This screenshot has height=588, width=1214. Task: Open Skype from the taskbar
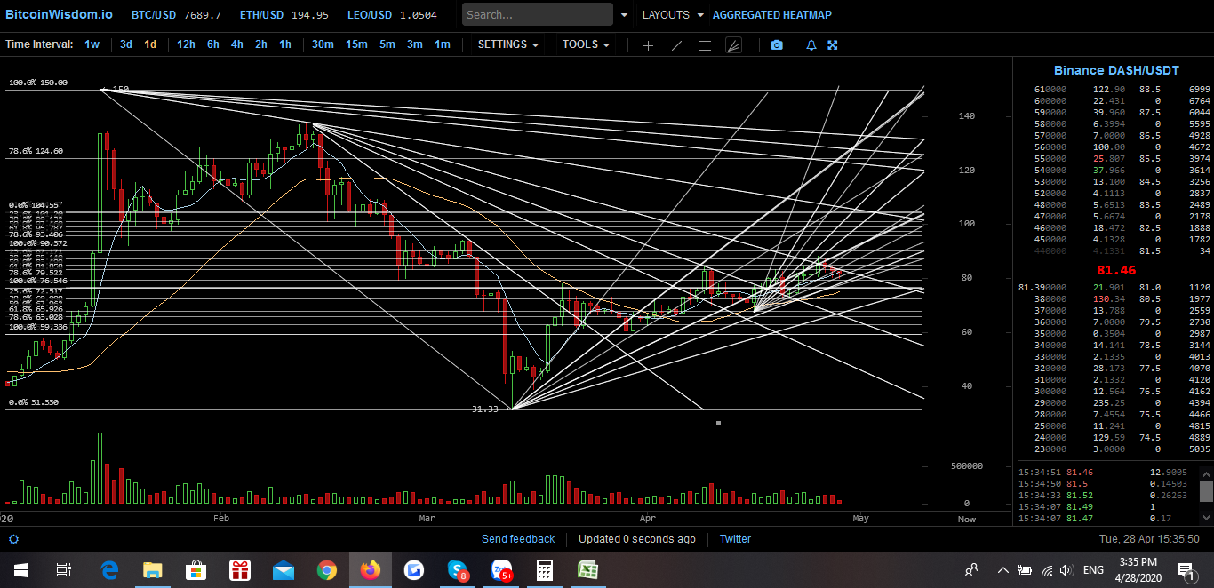coord(458,570)
